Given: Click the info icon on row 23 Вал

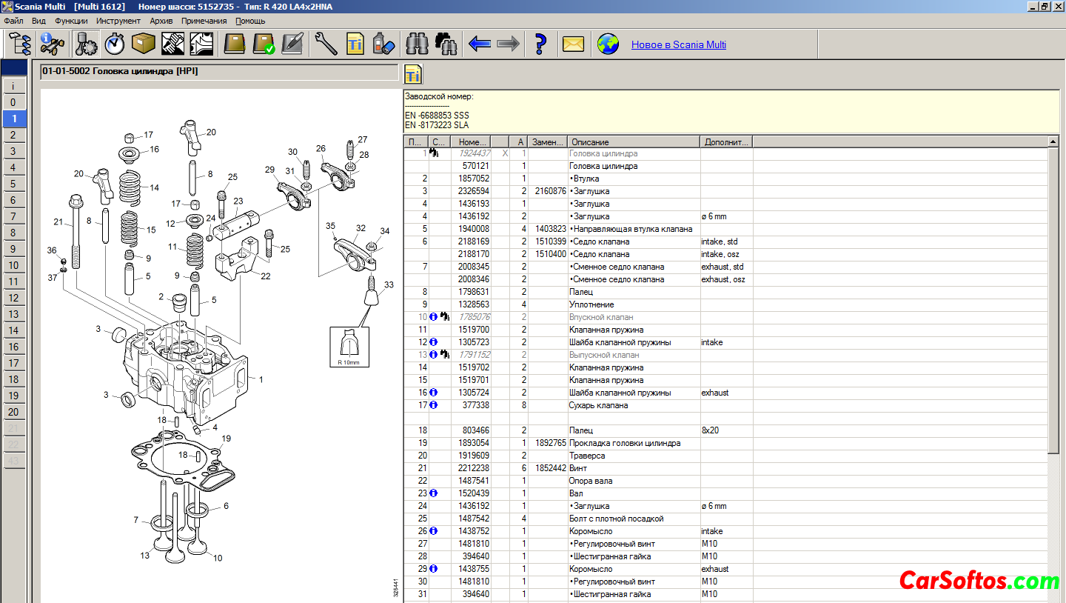Looking at the screenshot, I should (x=434, y=493).
